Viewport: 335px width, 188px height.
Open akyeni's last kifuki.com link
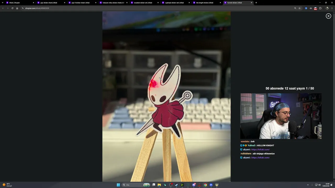tap(260, 158)
